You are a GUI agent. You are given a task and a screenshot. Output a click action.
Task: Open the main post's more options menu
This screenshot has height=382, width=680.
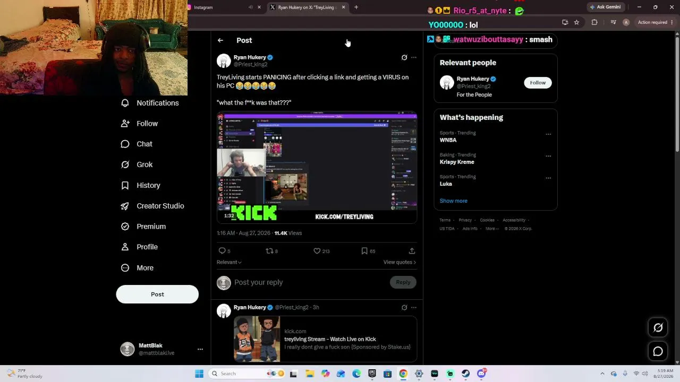[x=414, y=57]
